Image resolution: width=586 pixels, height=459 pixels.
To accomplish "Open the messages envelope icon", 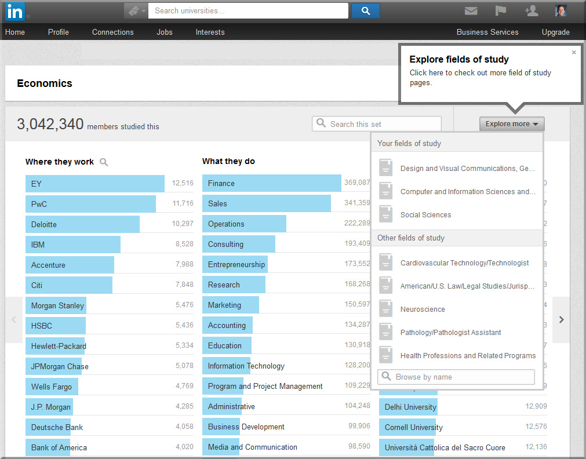I will [x=471, y=11].
